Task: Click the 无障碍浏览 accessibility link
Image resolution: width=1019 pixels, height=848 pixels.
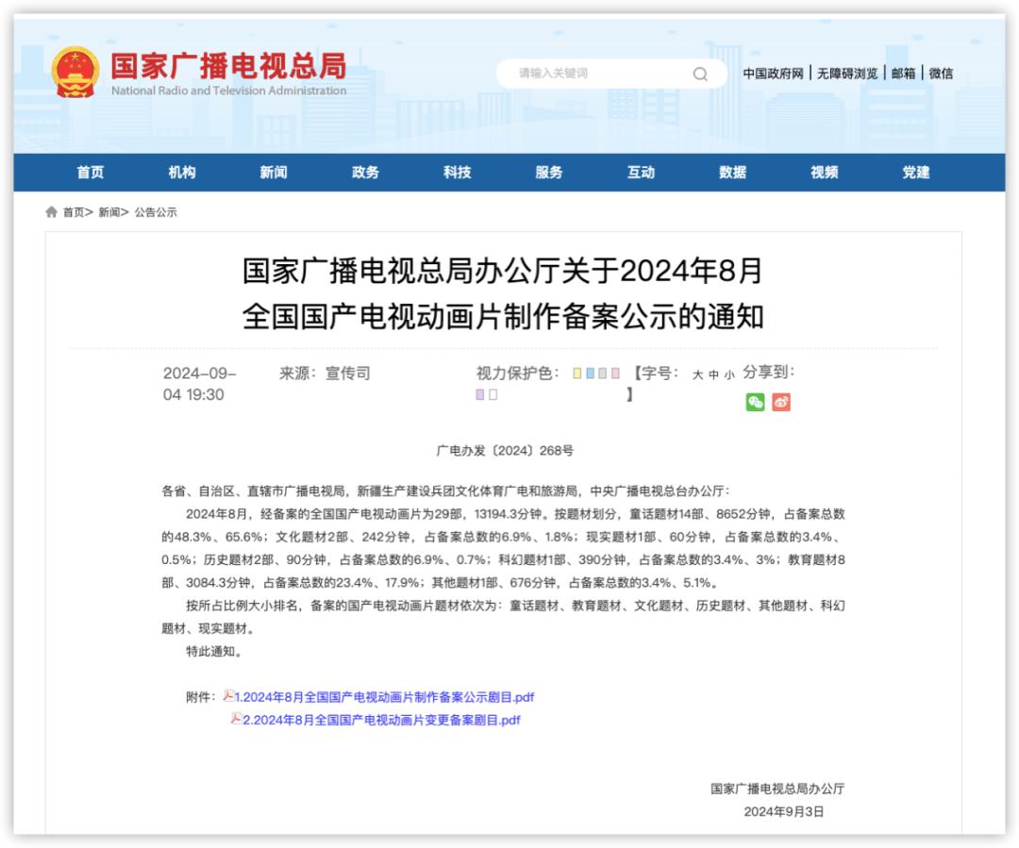Action: pos(847,74)
